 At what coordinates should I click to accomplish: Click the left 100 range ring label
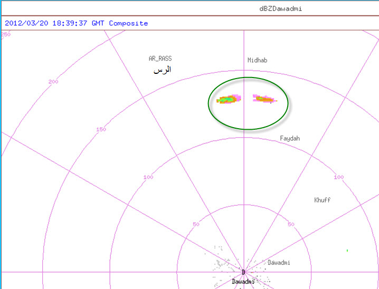click(x=148, y=177)
